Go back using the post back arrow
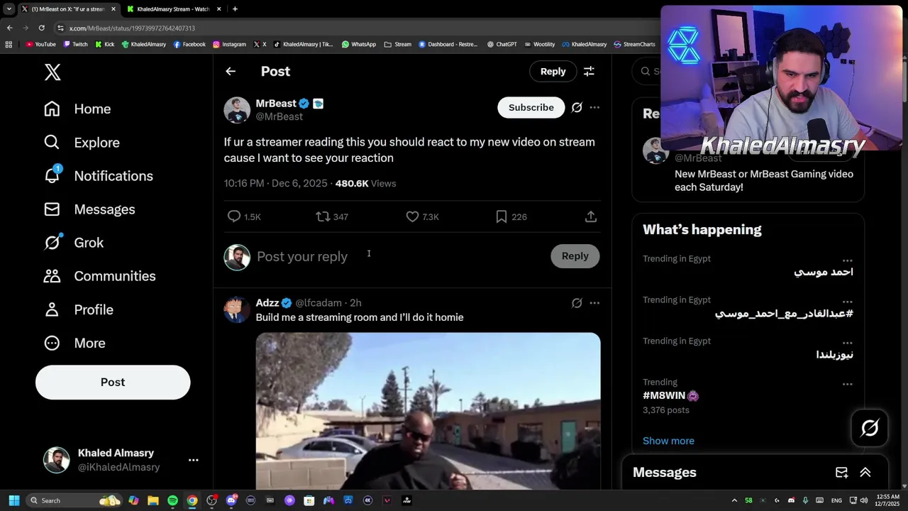 tap(231, 71)
